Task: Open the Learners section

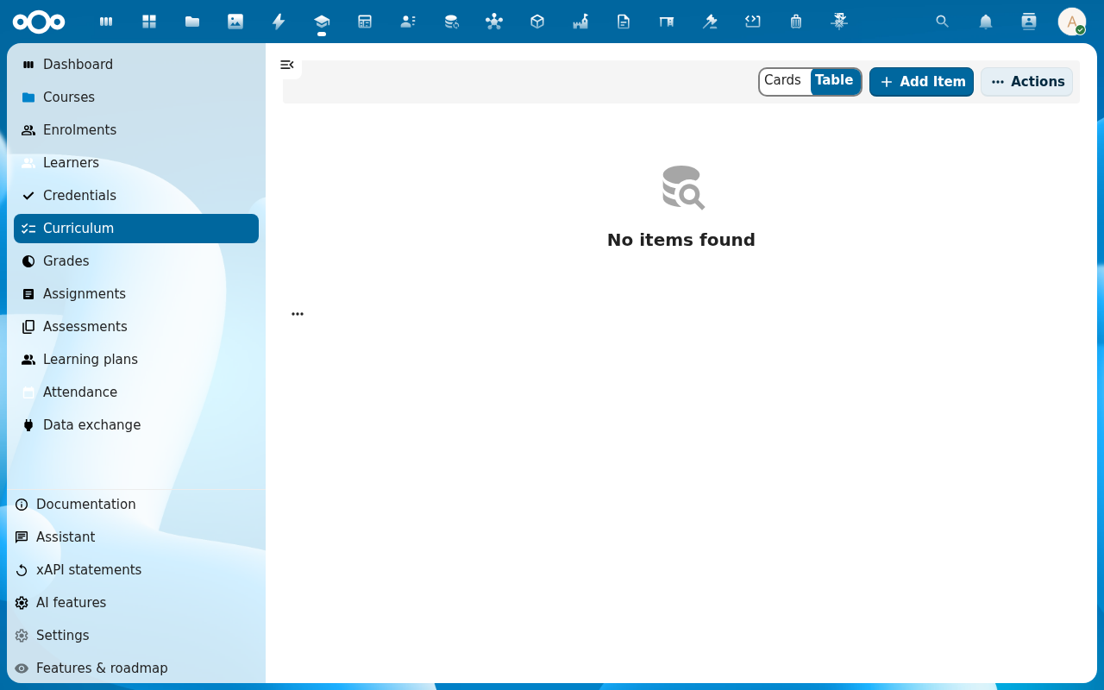Action: click(x=136, y=163)
